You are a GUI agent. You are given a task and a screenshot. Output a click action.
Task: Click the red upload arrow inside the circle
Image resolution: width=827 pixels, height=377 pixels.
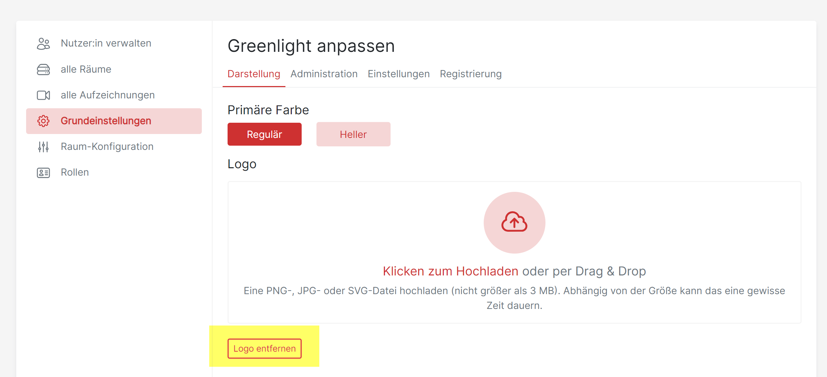(514, 223)
